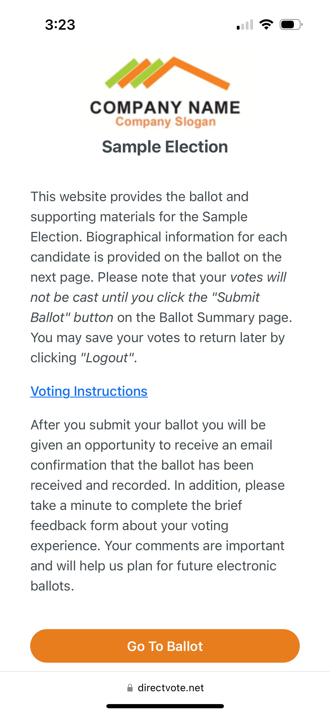This screenshot has width=330, height=715.
Task: Tap the 3:23 clock in status bar
Action: tap(60, 25)
